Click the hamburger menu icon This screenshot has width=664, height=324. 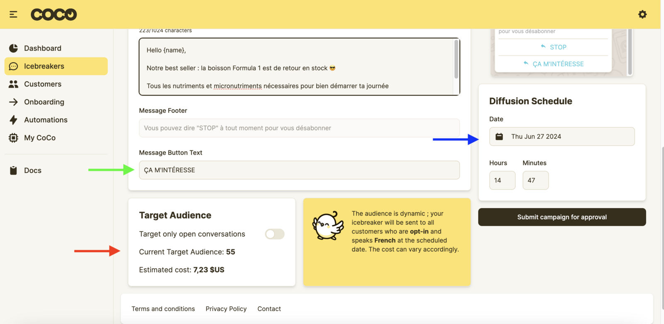(13, 15)
